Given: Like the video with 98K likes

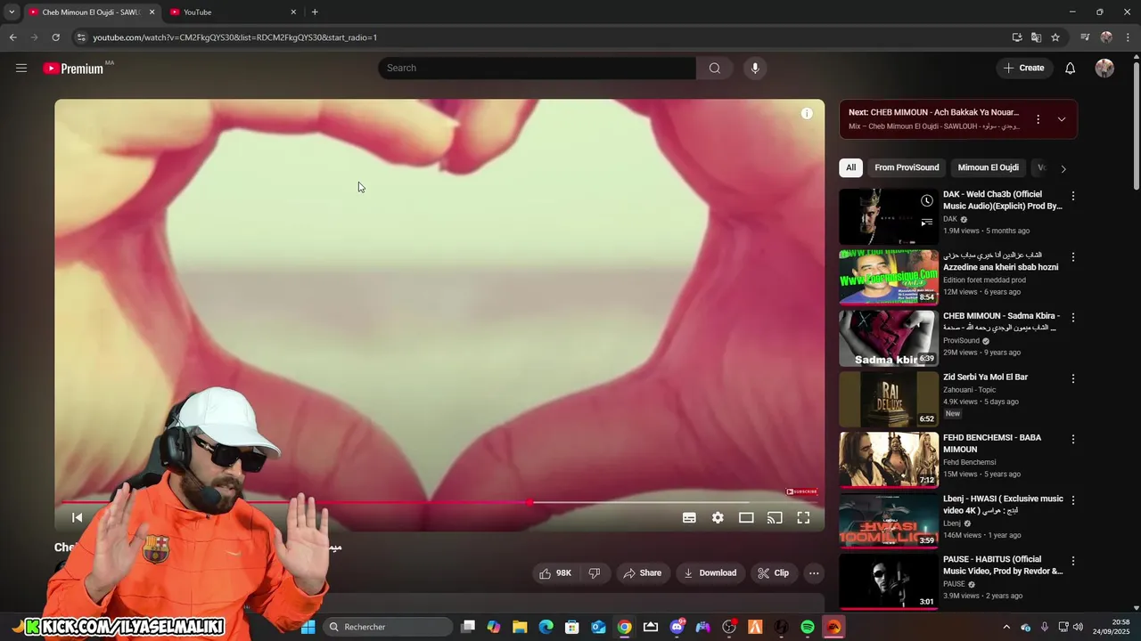Looking at the screenshot, I should (x=554, y=573).
